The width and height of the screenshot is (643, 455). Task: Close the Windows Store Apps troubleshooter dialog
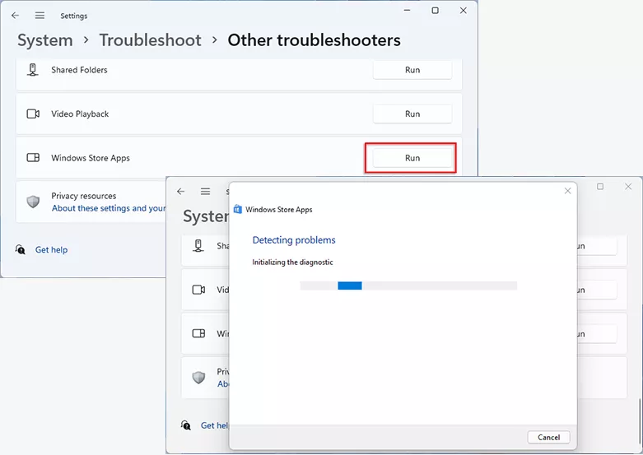coord(567,191)
